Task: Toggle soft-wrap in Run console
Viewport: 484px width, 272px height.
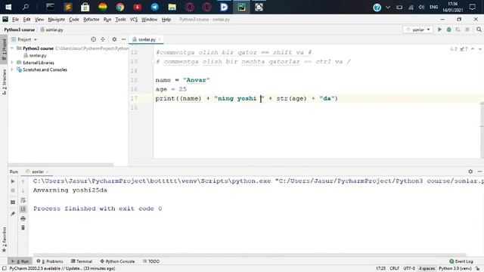Action: tap(23, 200)
